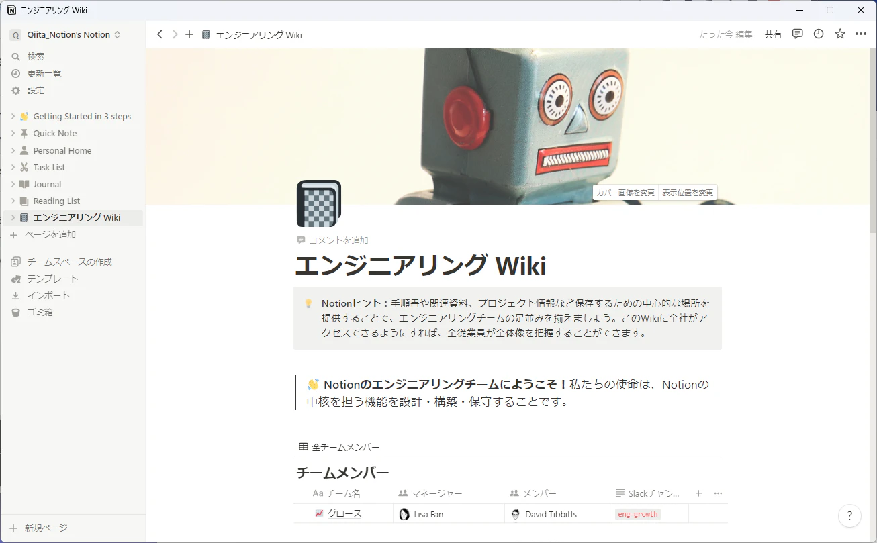
Task: Click the eng-growth Slack channel tag
Action: click(x=637, y=514)
